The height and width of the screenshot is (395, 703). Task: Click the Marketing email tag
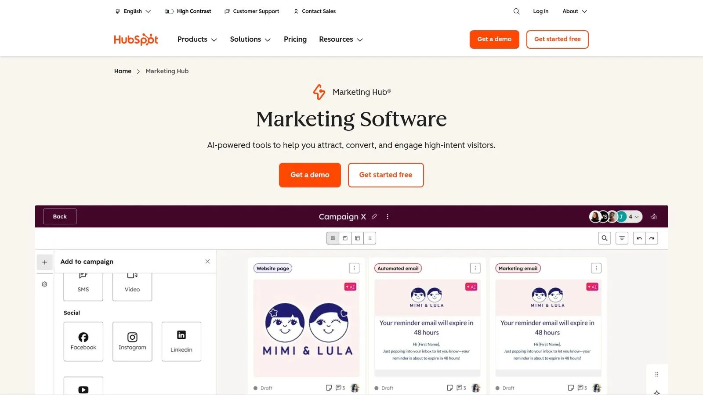518,269
